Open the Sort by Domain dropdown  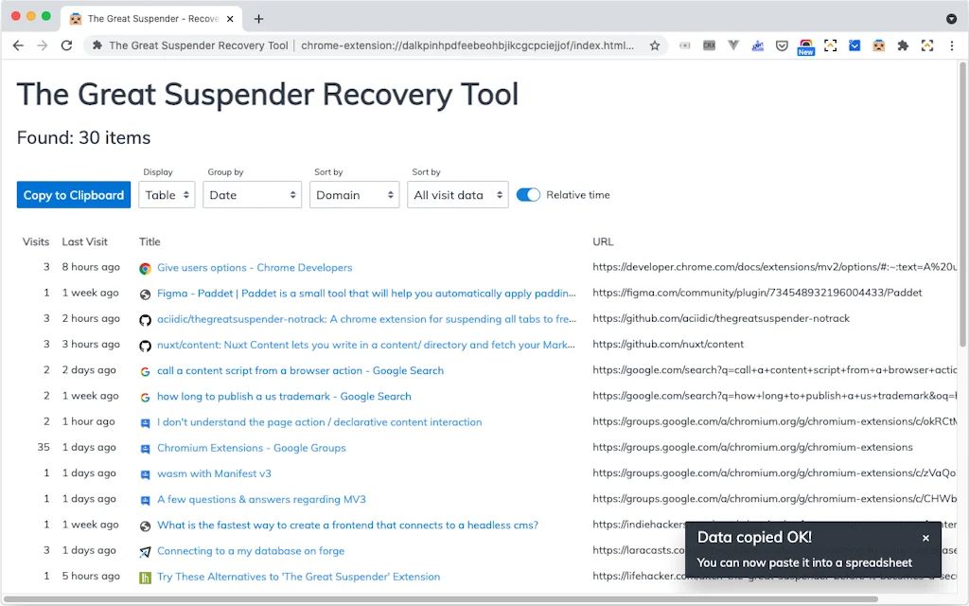click(354, 195)
